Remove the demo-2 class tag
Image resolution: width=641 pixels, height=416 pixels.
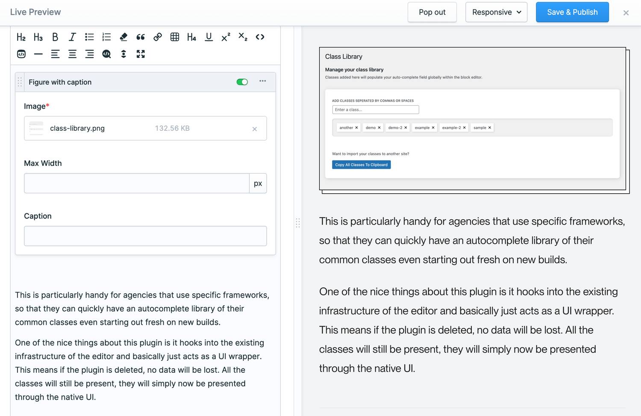pyautogui.click(x=406, y=127)
